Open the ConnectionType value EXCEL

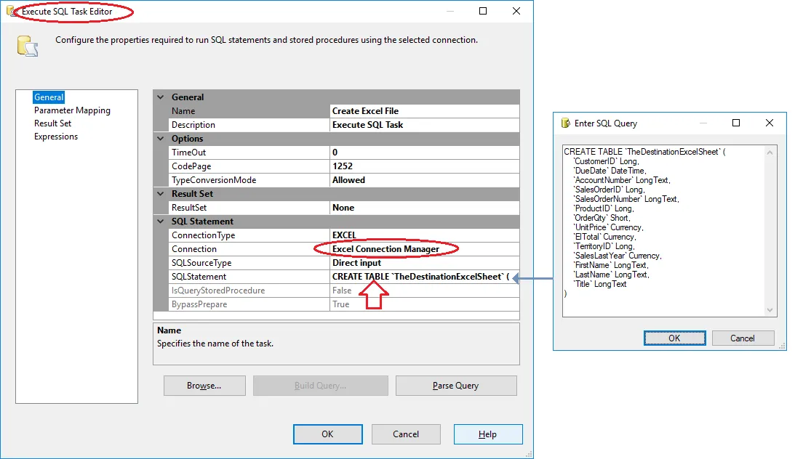425,235
